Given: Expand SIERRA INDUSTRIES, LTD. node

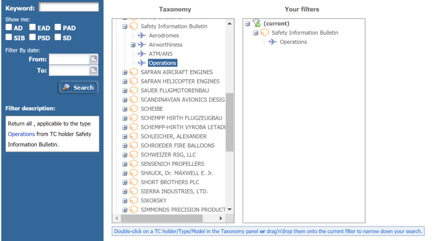Looking at the screenshot, I should 125,192.
